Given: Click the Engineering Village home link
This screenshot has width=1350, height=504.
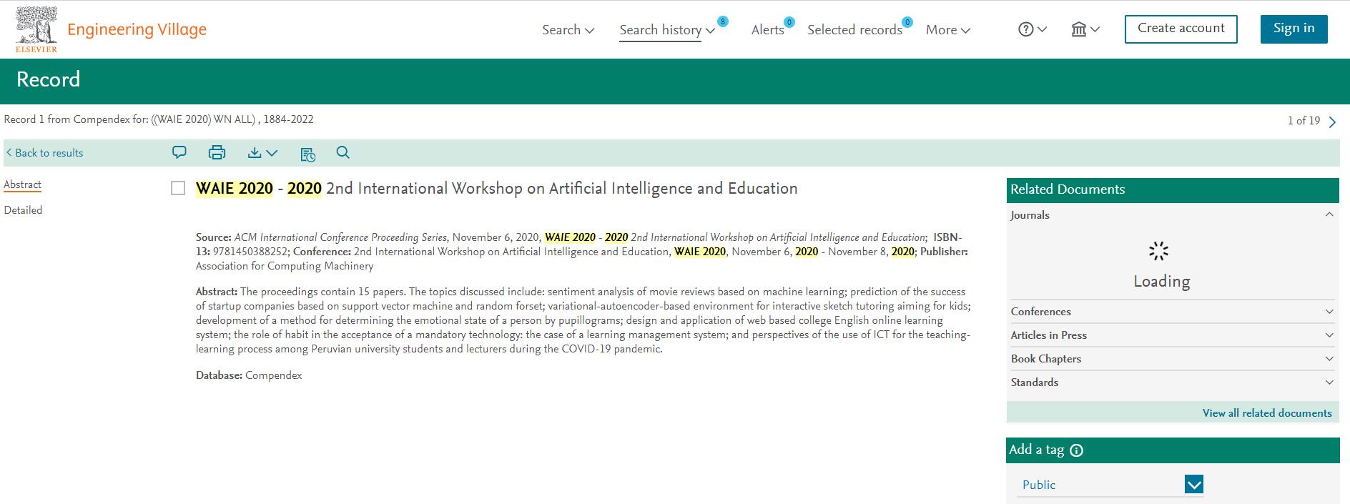Looking at the screenshot, I should tap(137, 29).
